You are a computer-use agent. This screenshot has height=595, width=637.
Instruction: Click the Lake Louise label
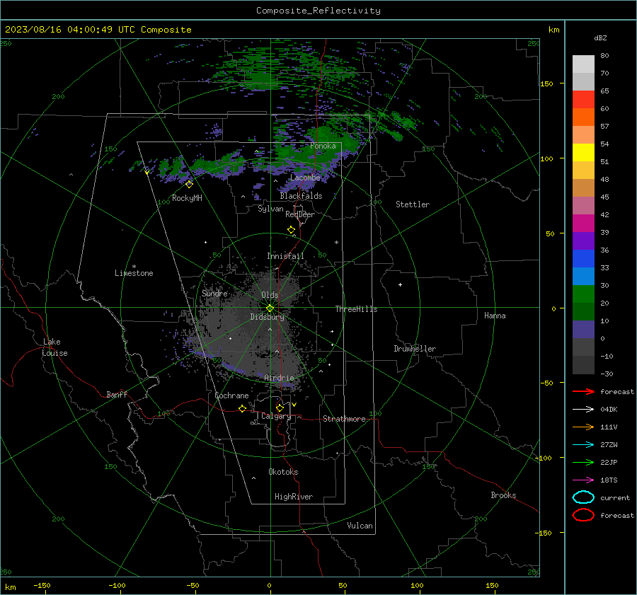54,347
